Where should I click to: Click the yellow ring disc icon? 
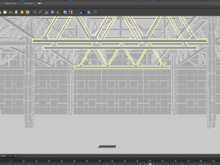point(27,12)
